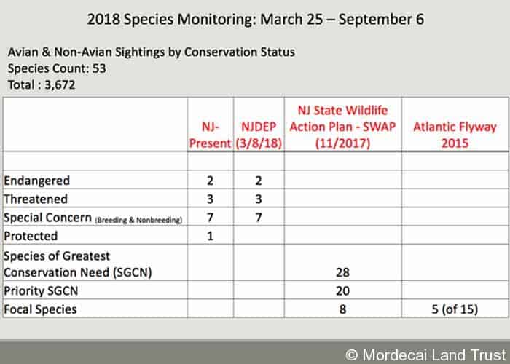
Task: Click the "© Mordecai Land Trust" credit
Action: point(424,354)
